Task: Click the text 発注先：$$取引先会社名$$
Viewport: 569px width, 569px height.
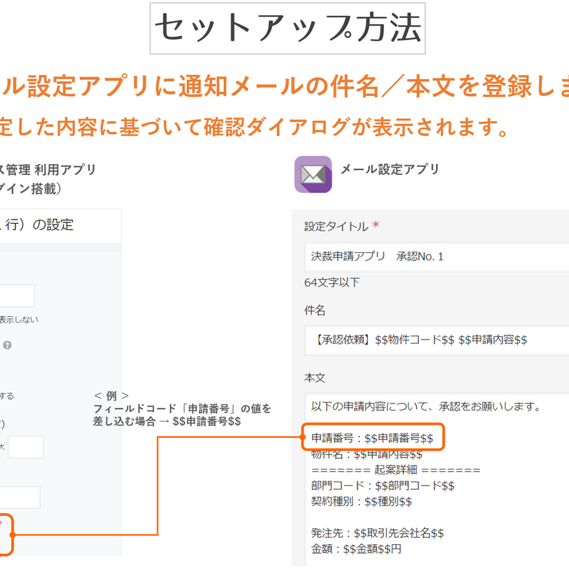Action: (377, 533)
